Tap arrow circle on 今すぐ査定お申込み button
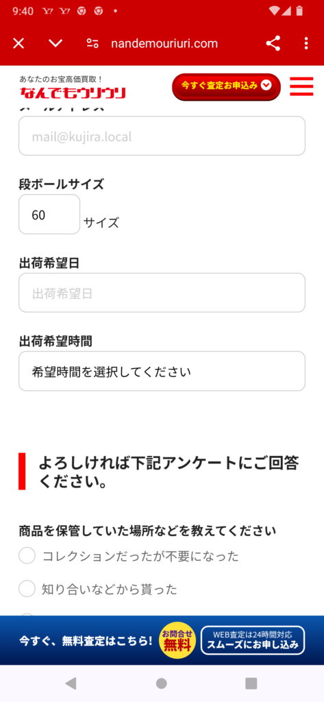 [266, 85]
